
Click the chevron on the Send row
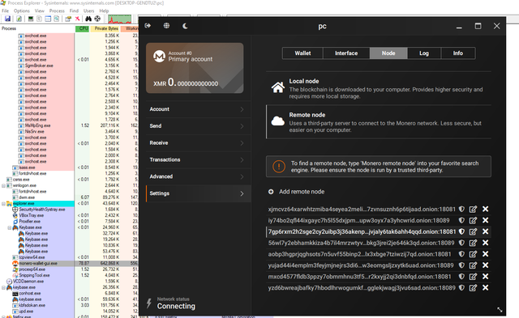coord(242,126)
